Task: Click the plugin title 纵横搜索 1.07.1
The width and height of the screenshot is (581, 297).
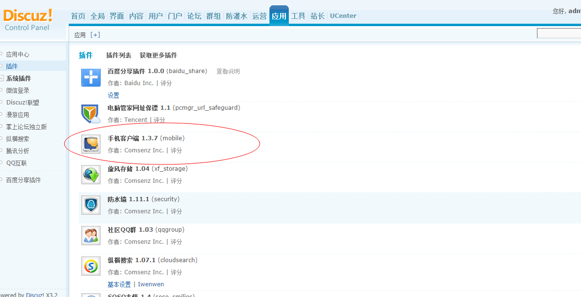Action: 132,260
